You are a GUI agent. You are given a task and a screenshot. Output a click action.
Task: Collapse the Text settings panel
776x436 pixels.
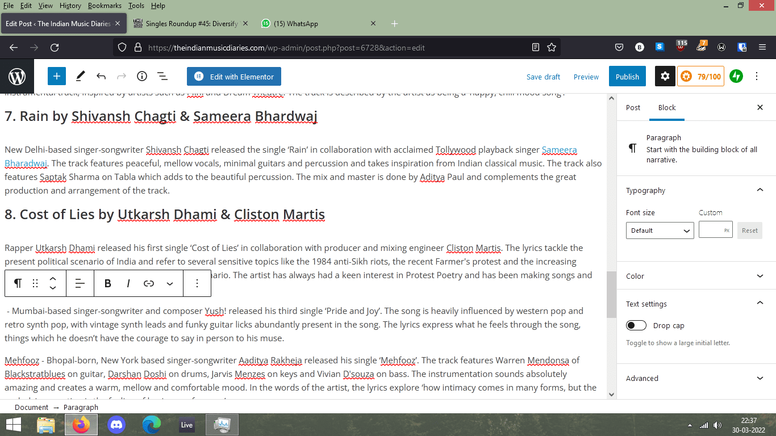[696, 304]
